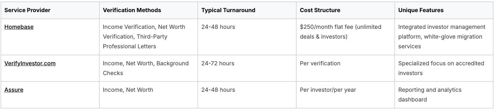Open the VerifyInvestor.com link

(30, 63)
